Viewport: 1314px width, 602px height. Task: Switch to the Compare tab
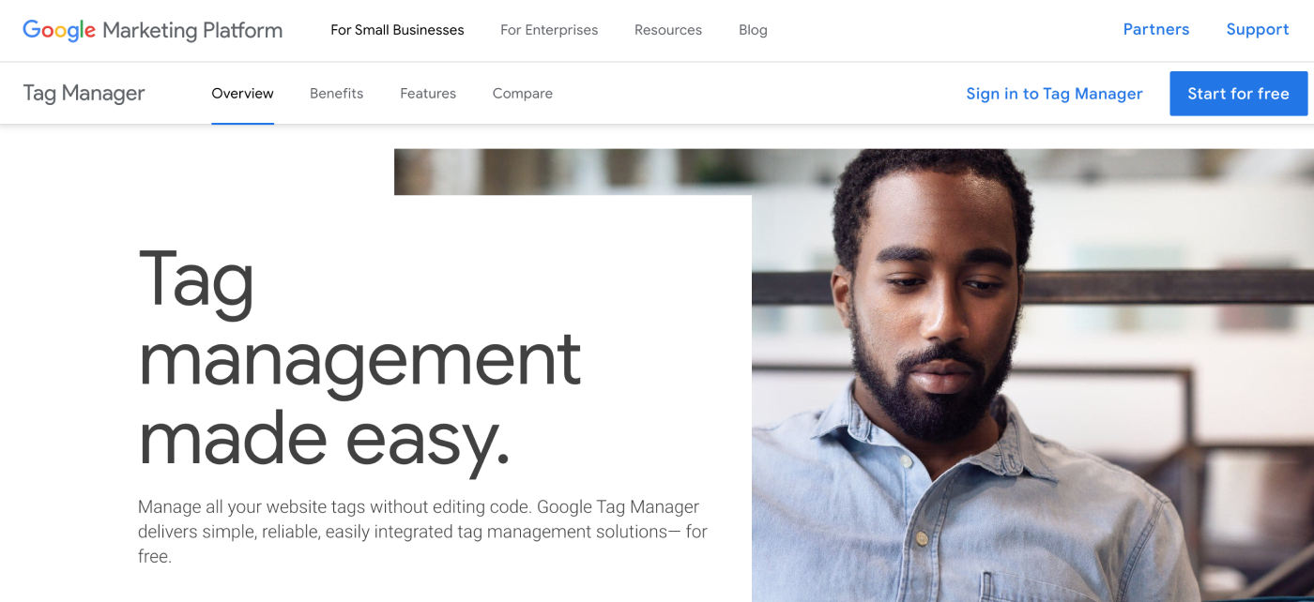pyautogui.click(x=523, y=94)
